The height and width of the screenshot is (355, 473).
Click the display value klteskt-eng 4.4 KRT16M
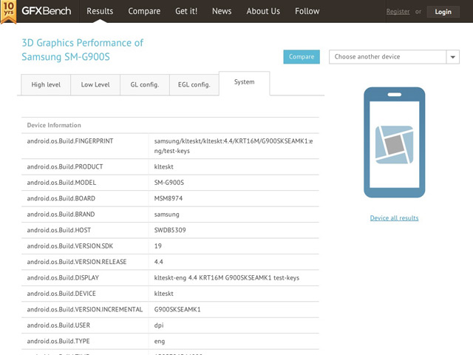[x=227, y=278]
